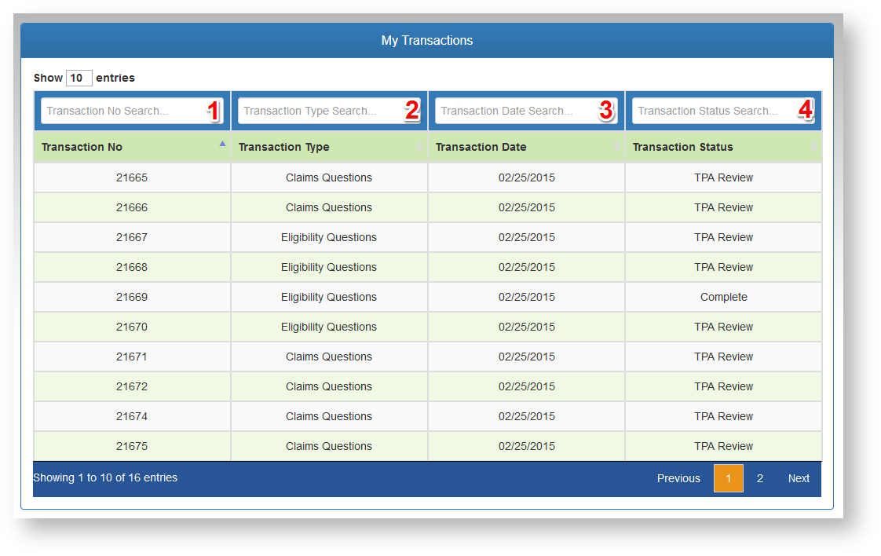Viewport: 881px width, 556px height.
Task: Click TPA Review status in row 21672
Action: pos(724,386)
